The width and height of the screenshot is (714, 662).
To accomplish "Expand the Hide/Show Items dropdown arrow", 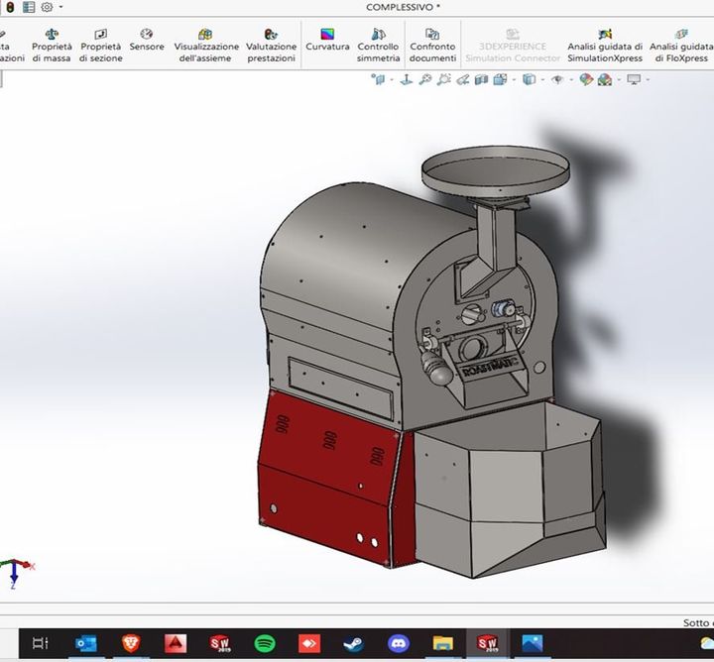I will click(571, 80).
